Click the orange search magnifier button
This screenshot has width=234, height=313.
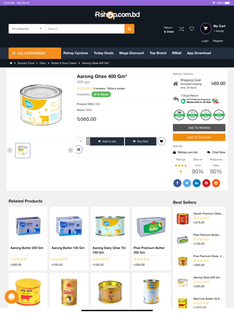(129, 29)
